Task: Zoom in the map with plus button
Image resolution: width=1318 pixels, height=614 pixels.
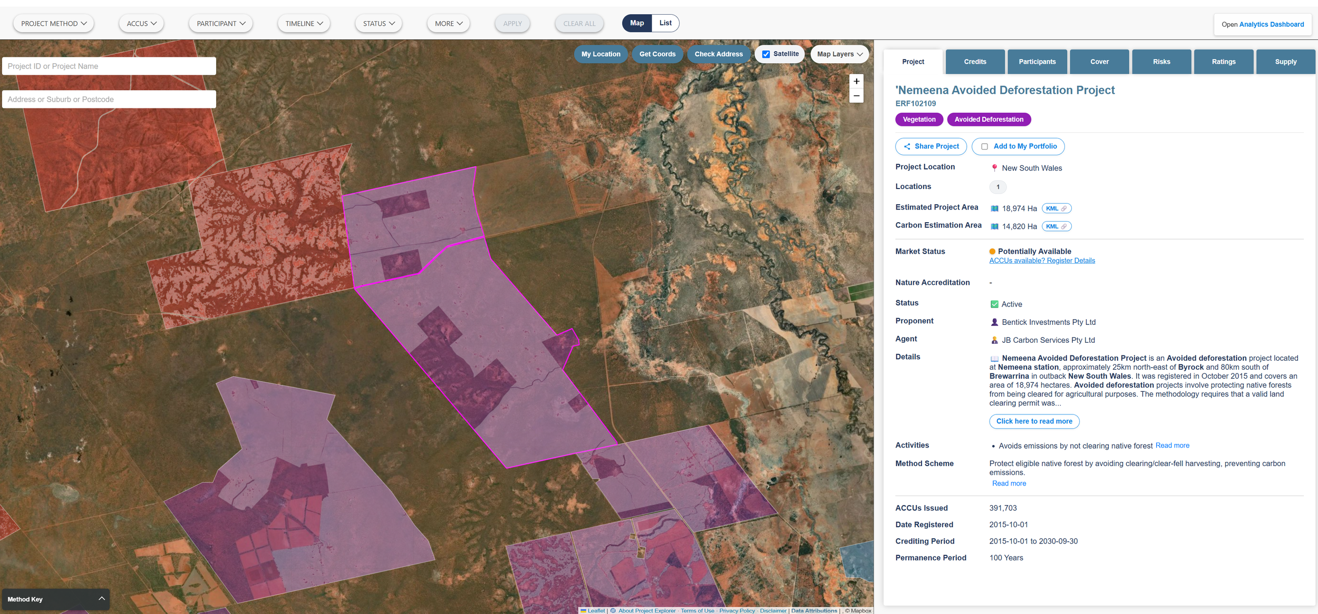Action: (856, 81)
